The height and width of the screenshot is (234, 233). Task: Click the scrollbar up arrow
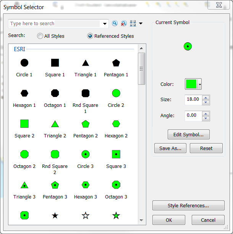click(141, 48)
